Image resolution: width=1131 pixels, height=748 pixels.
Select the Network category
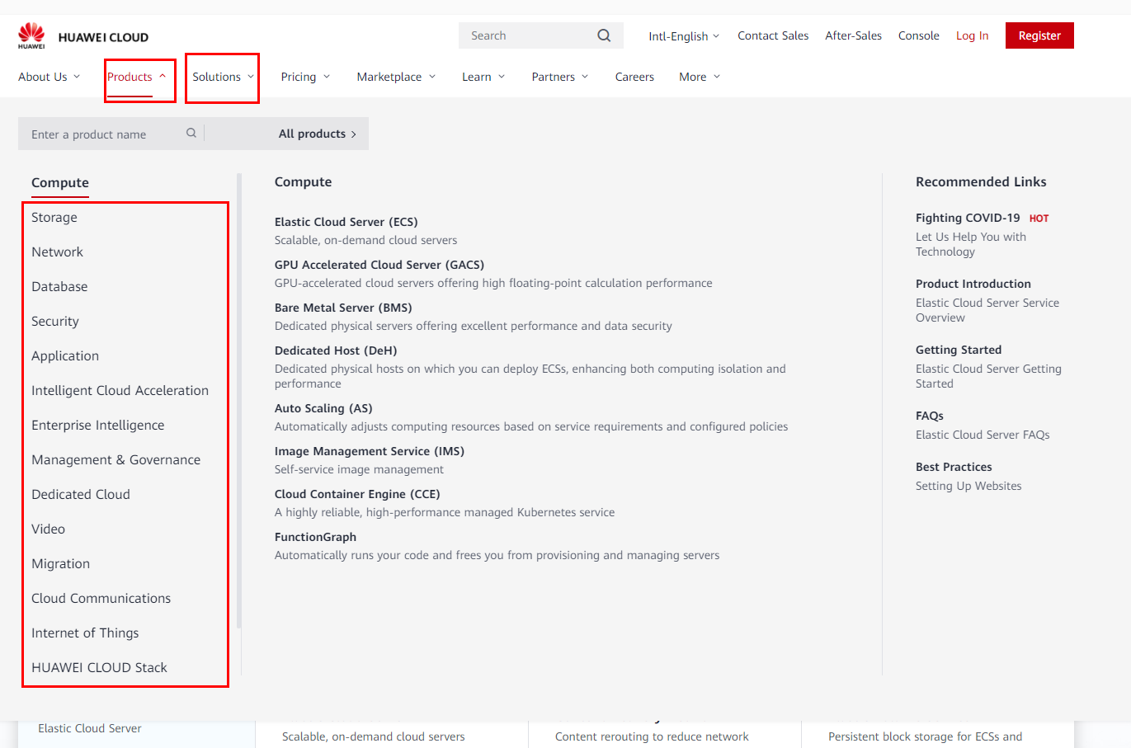click(57, 252)
